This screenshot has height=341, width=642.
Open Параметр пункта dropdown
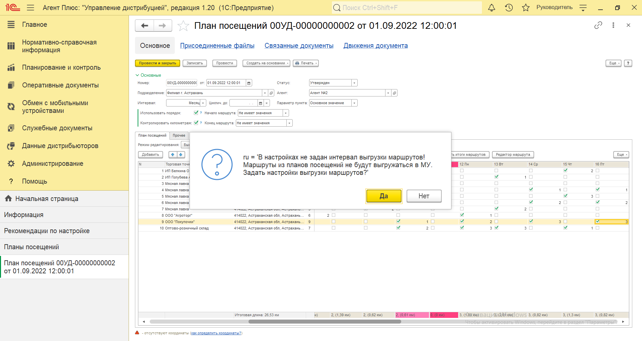click(354, 103)
